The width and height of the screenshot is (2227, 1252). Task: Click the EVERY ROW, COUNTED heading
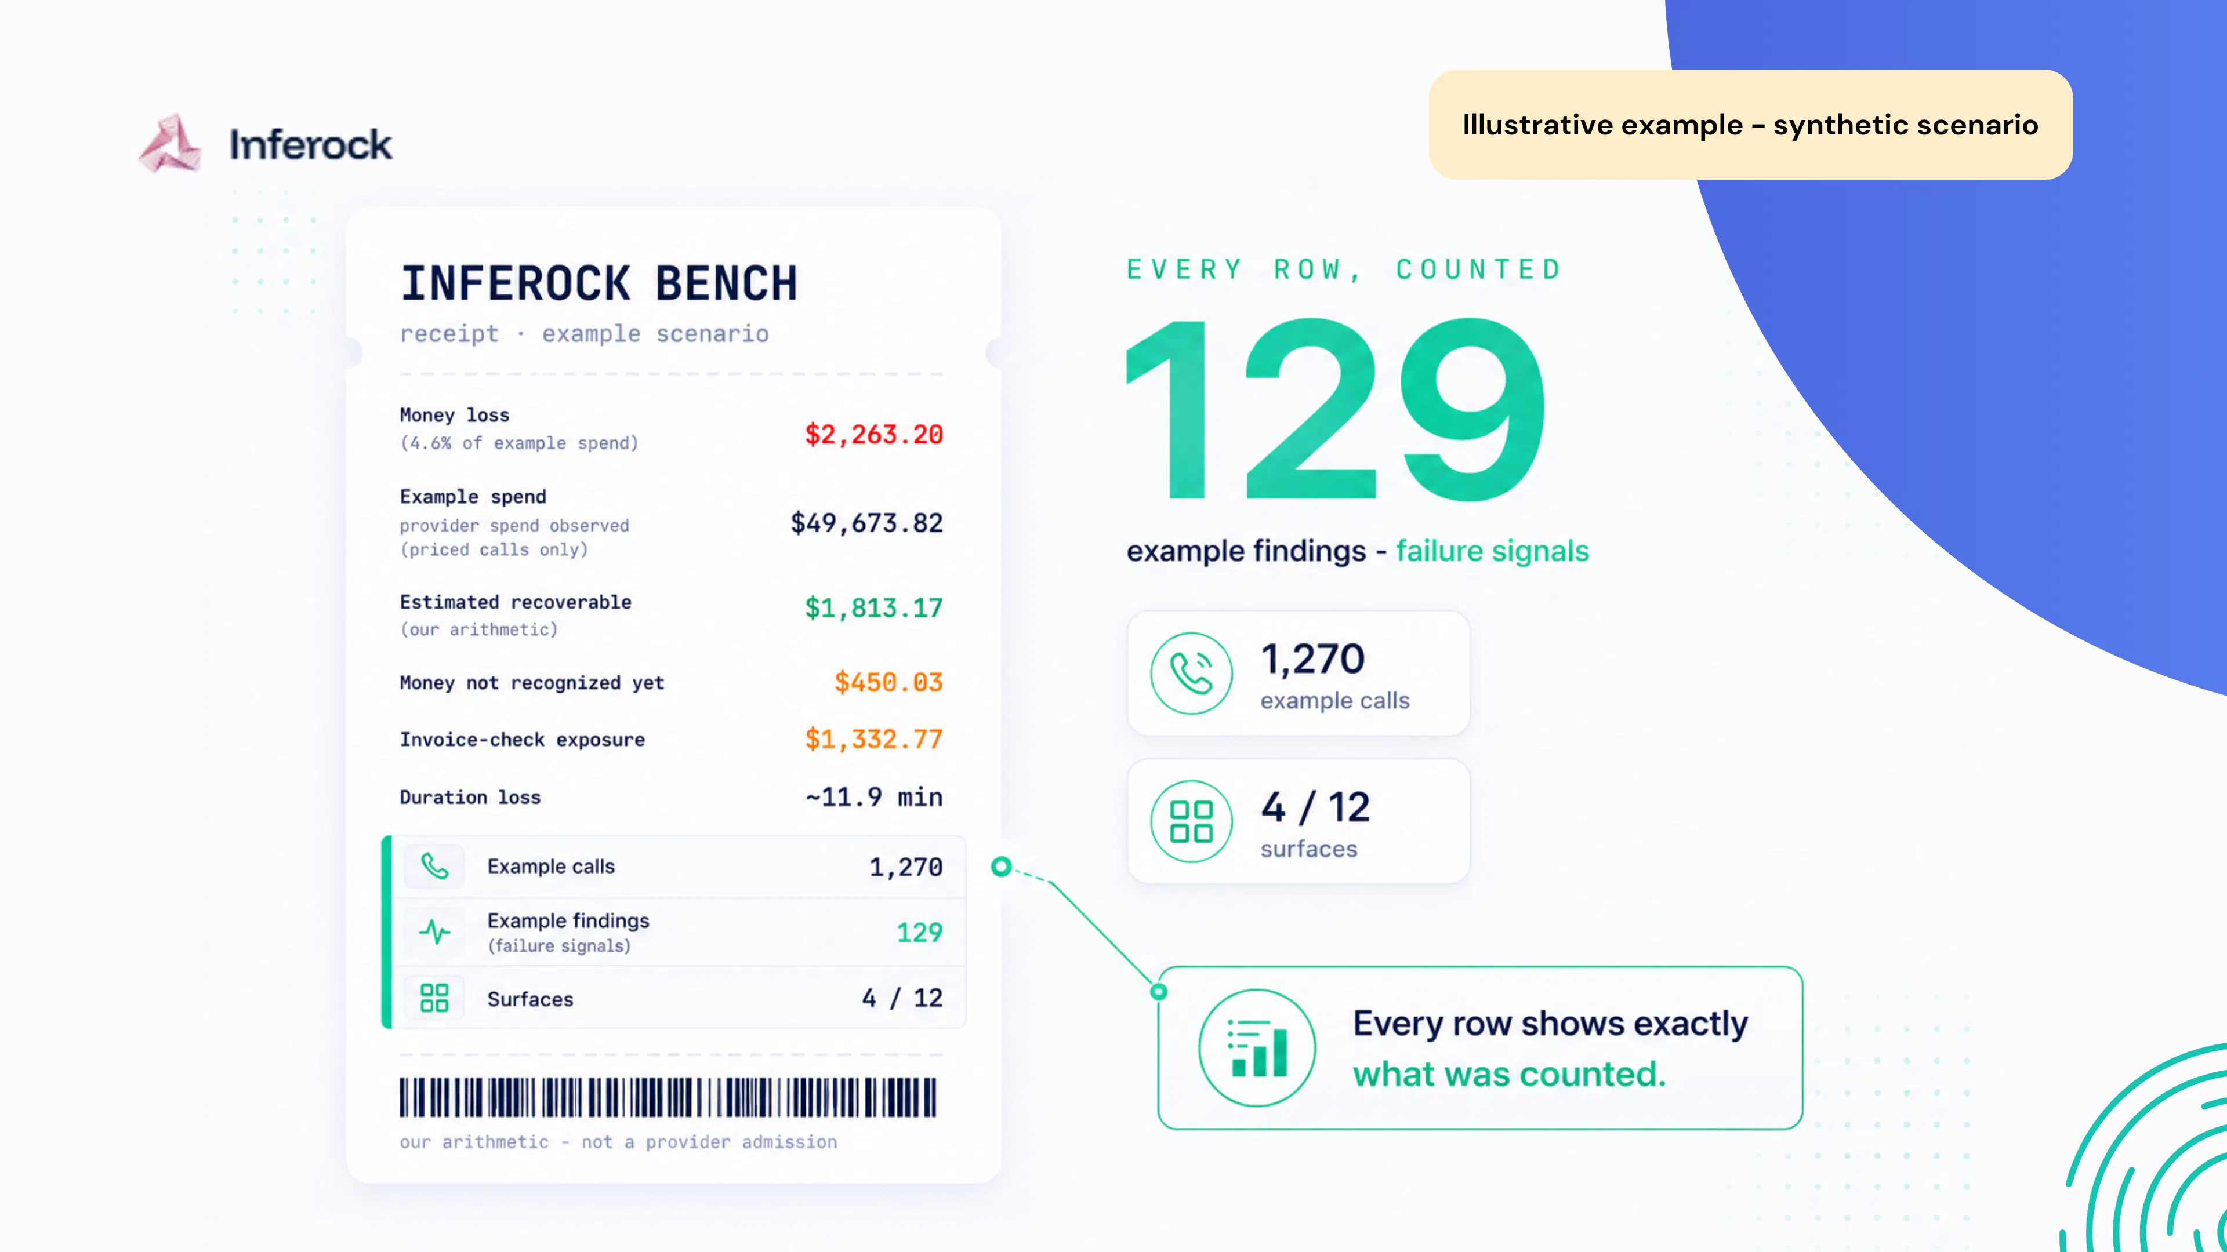coord(1344,270)
